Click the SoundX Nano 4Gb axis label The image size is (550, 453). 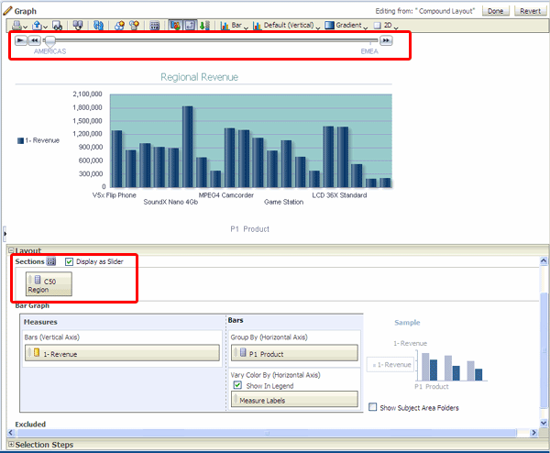click(x=170, y=202)
